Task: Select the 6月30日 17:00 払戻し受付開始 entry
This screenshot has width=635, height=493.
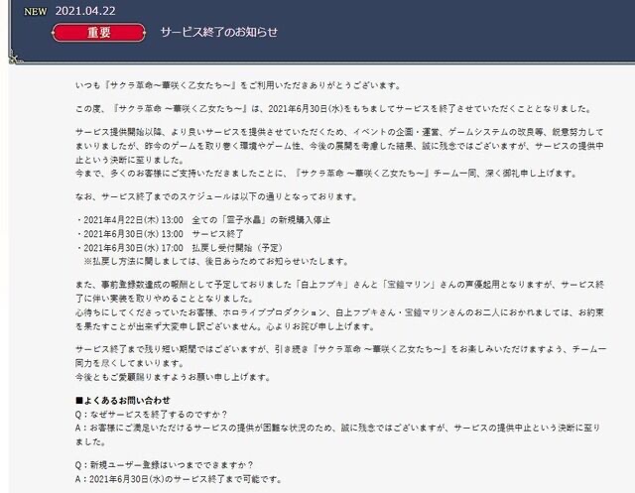Action: point(180,248)
